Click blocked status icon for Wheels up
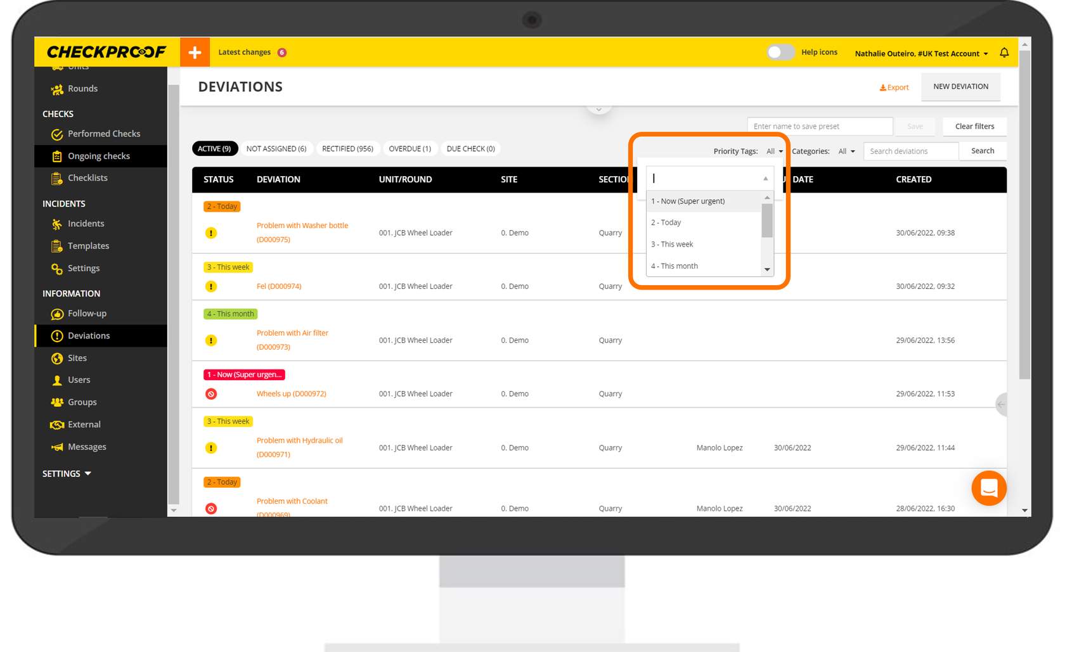The height and width of the screenshot is (652, 1065). click(x=211, y=394)
